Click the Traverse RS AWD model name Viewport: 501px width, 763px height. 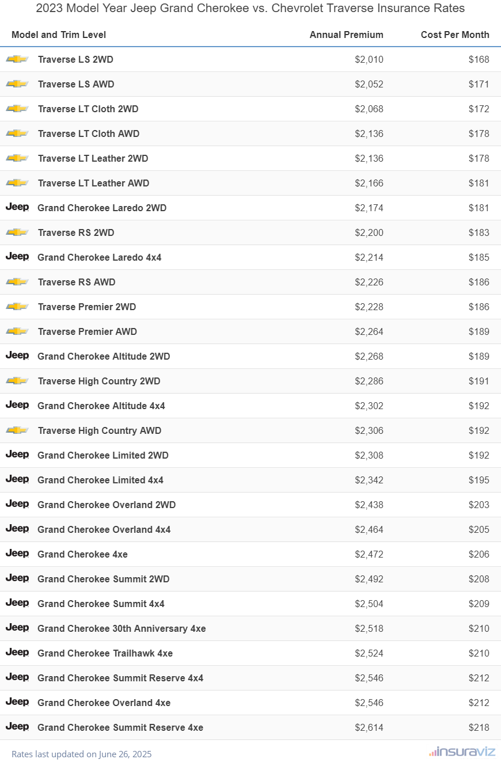[77, 282]
